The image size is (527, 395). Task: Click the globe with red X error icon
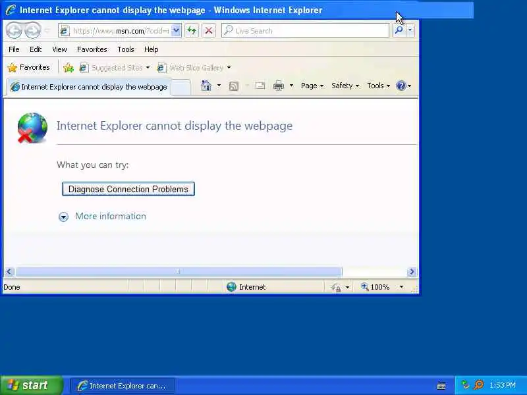point(32,128)
